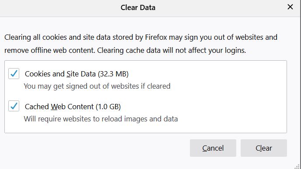The width and height of the screenshot is (301, 169).
Task: Click the 'Clear Data' dialog title
Action: [138, 7]
